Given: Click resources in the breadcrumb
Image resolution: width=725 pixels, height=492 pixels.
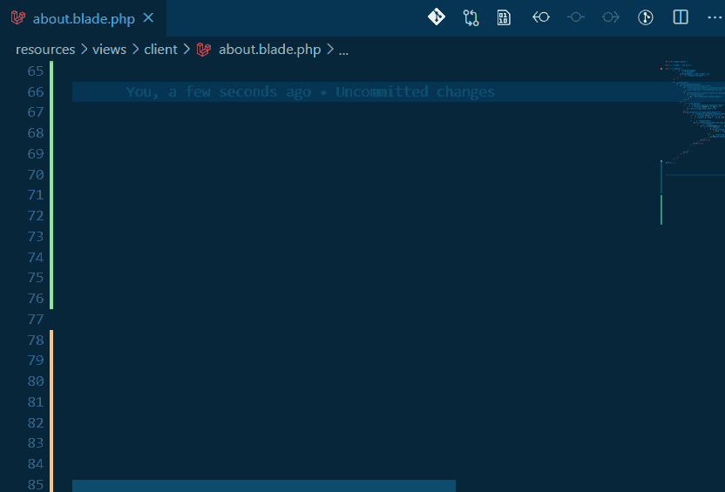Looking at the screenshot, I should [45, 50].
